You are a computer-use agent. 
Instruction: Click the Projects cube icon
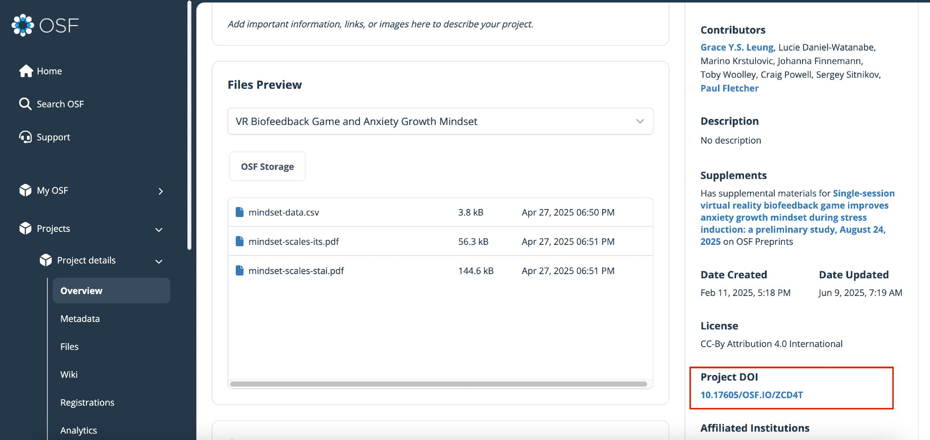(26, 229)
